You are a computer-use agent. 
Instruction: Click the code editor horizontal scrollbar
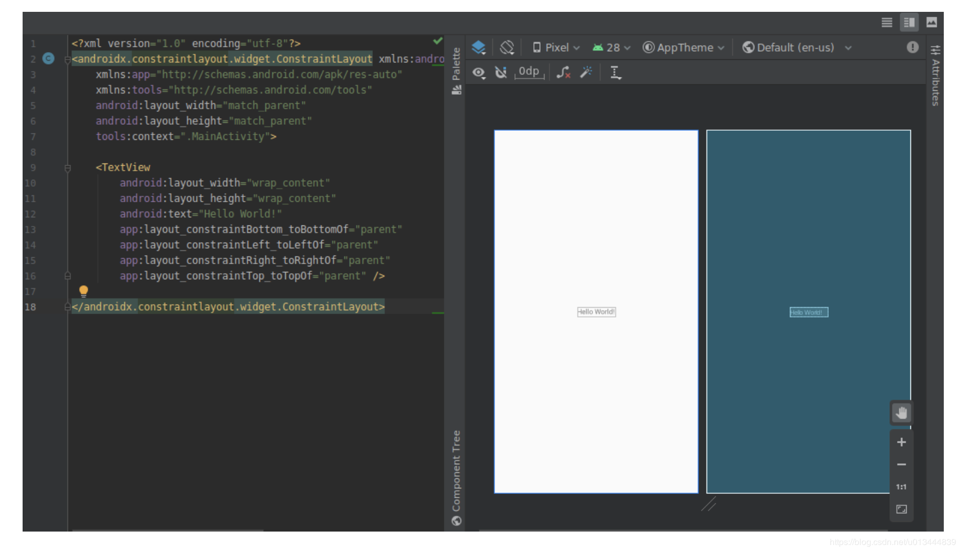[x=168, y=530]
